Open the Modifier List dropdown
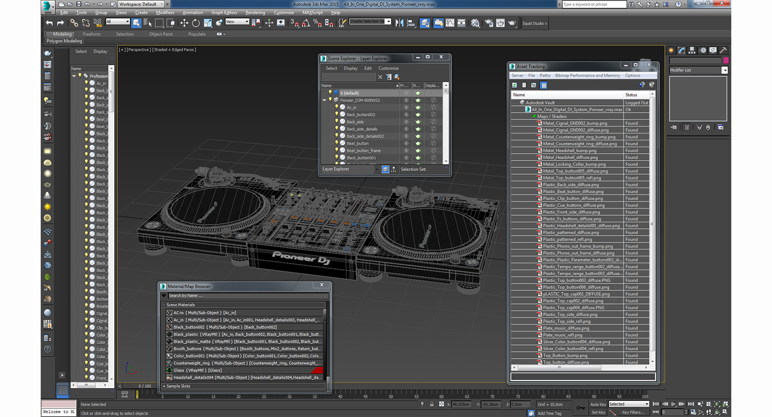 (698, 70)
